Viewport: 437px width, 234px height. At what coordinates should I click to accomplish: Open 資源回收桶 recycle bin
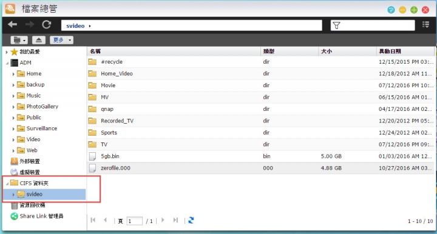(x=32, y=206)
